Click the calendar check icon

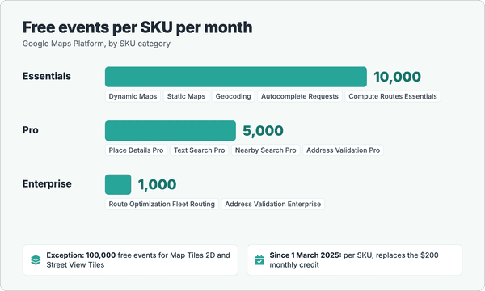click(x=259, y=259)
